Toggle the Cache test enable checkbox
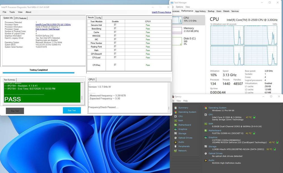283x173 pixels. pos(115,32)
